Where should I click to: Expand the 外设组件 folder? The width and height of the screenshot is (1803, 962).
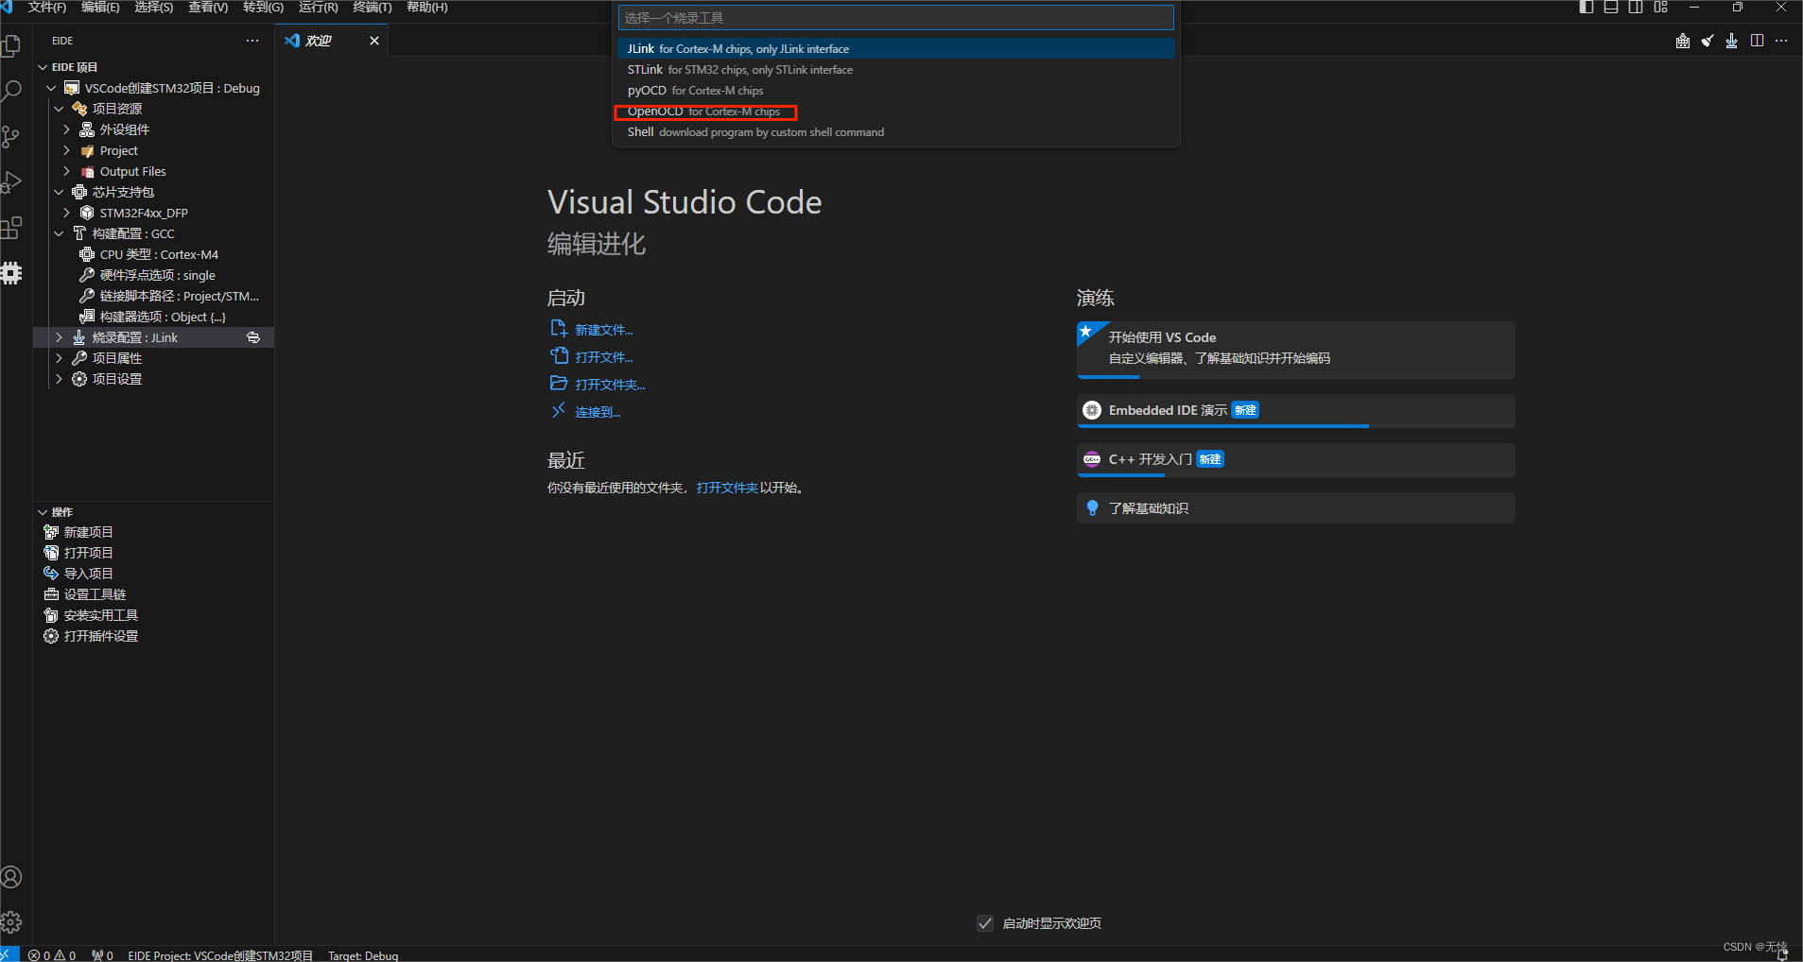click(66, 129)
